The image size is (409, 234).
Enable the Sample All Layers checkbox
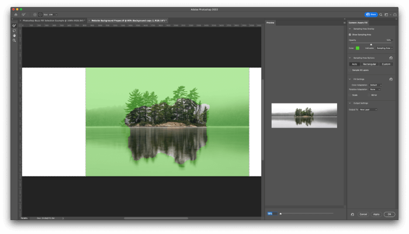pos(351,69)
